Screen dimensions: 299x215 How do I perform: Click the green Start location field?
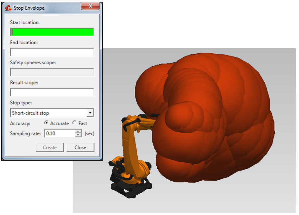click(x=52, y=32)
